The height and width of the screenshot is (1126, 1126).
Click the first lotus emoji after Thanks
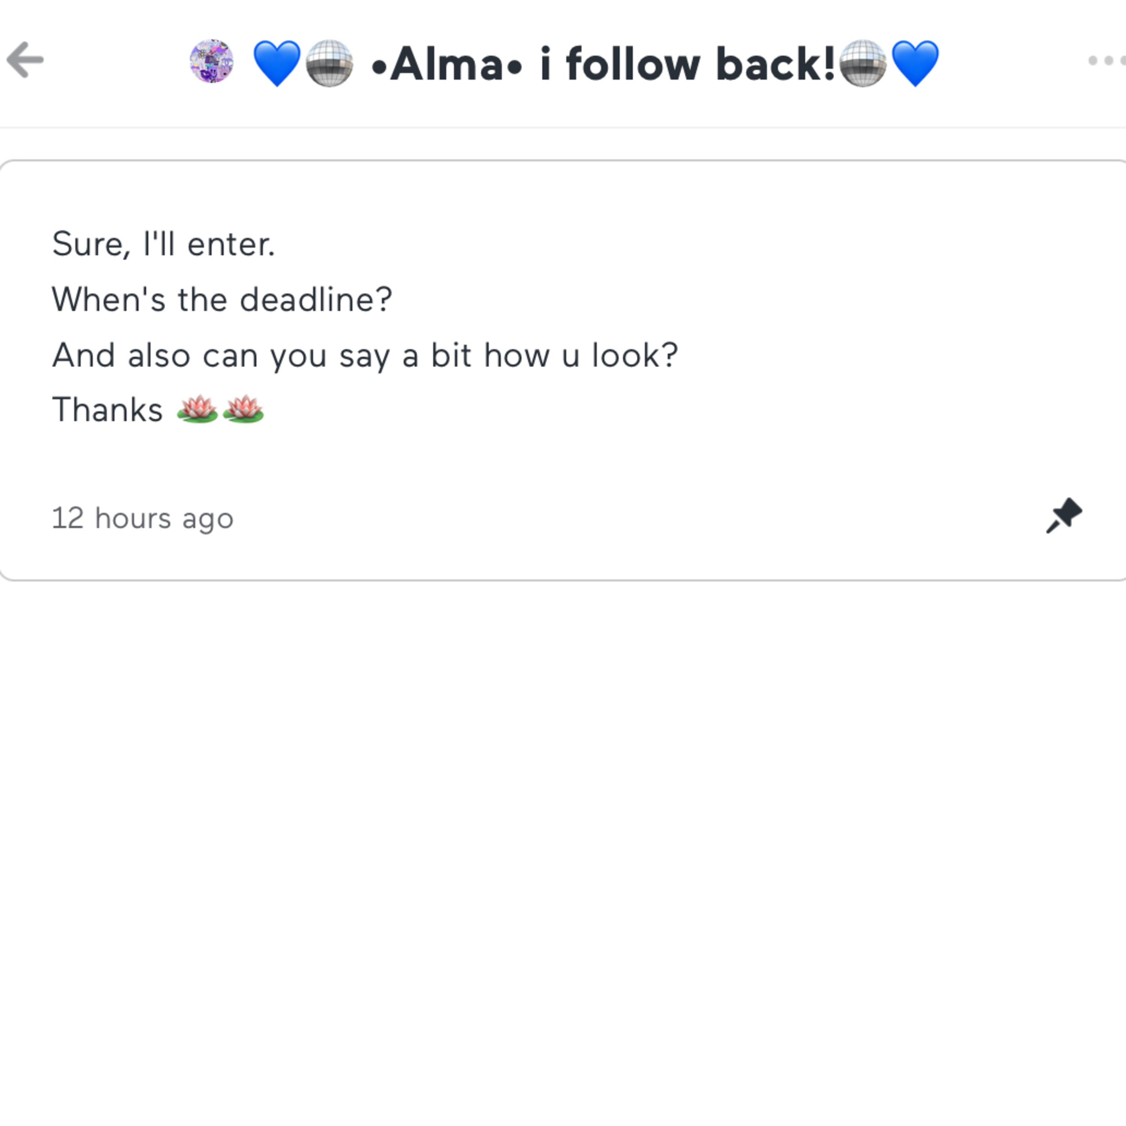click(x=197, y=409)
